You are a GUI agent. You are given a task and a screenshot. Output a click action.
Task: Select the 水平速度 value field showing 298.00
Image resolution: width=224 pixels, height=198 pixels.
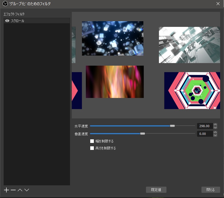coord(205,126)
